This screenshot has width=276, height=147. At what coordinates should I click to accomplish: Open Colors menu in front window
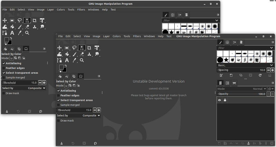click(117, 36)
